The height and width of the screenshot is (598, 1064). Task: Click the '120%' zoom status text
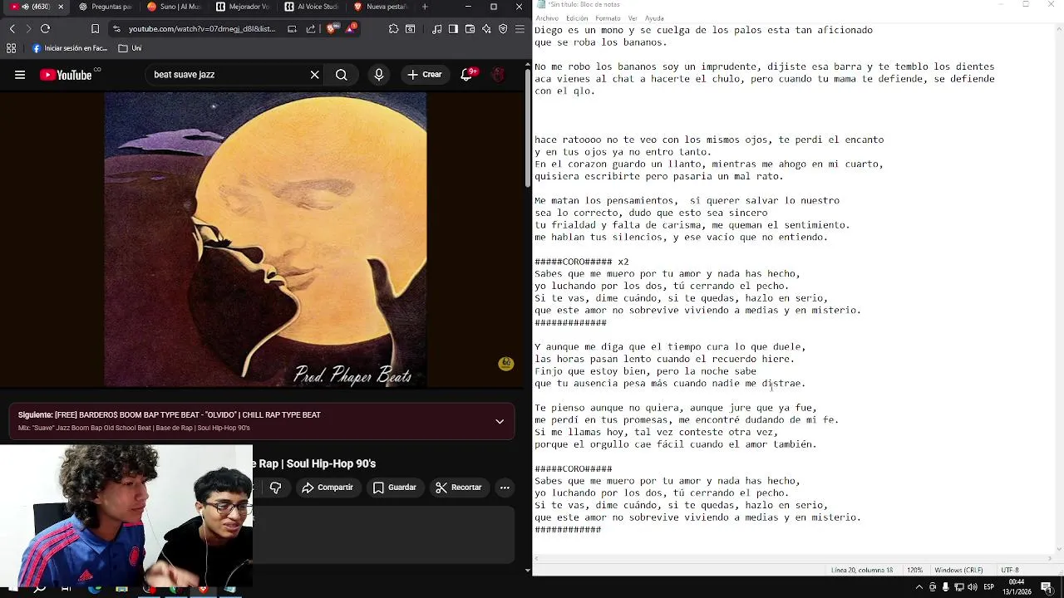[x=914, y=571]
